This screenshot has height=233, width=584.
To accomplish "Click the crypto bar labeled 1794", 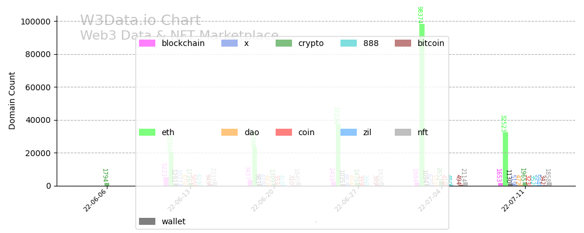I will pyautogui.click(x=107, y=184).
